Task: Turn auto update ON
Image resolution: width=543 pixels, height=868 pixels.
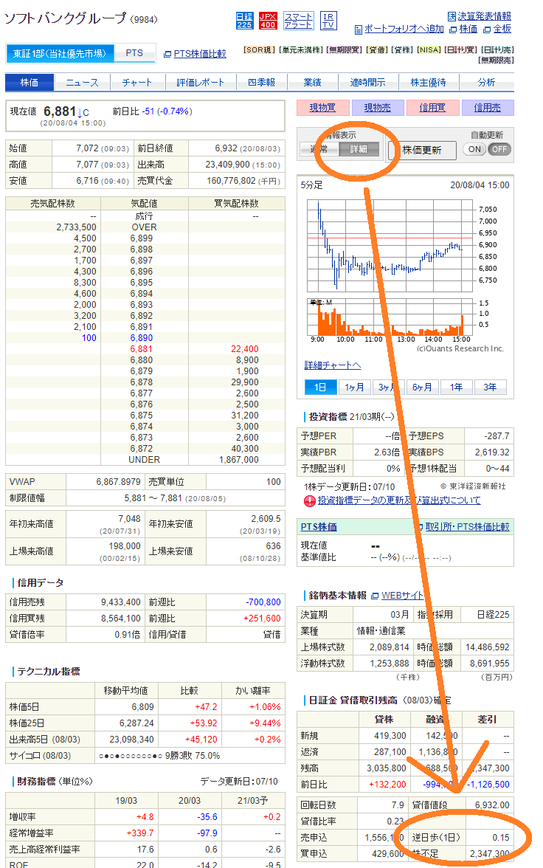Action: pos(474,149)
